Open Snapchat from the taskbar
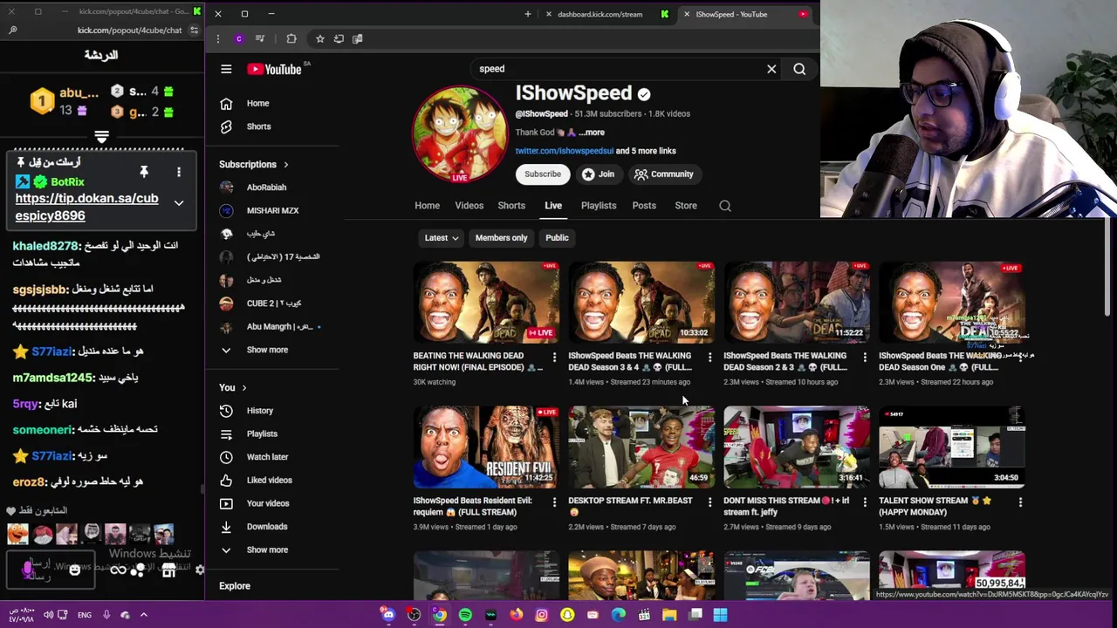 pyautogui.click(x=567, y=615)
